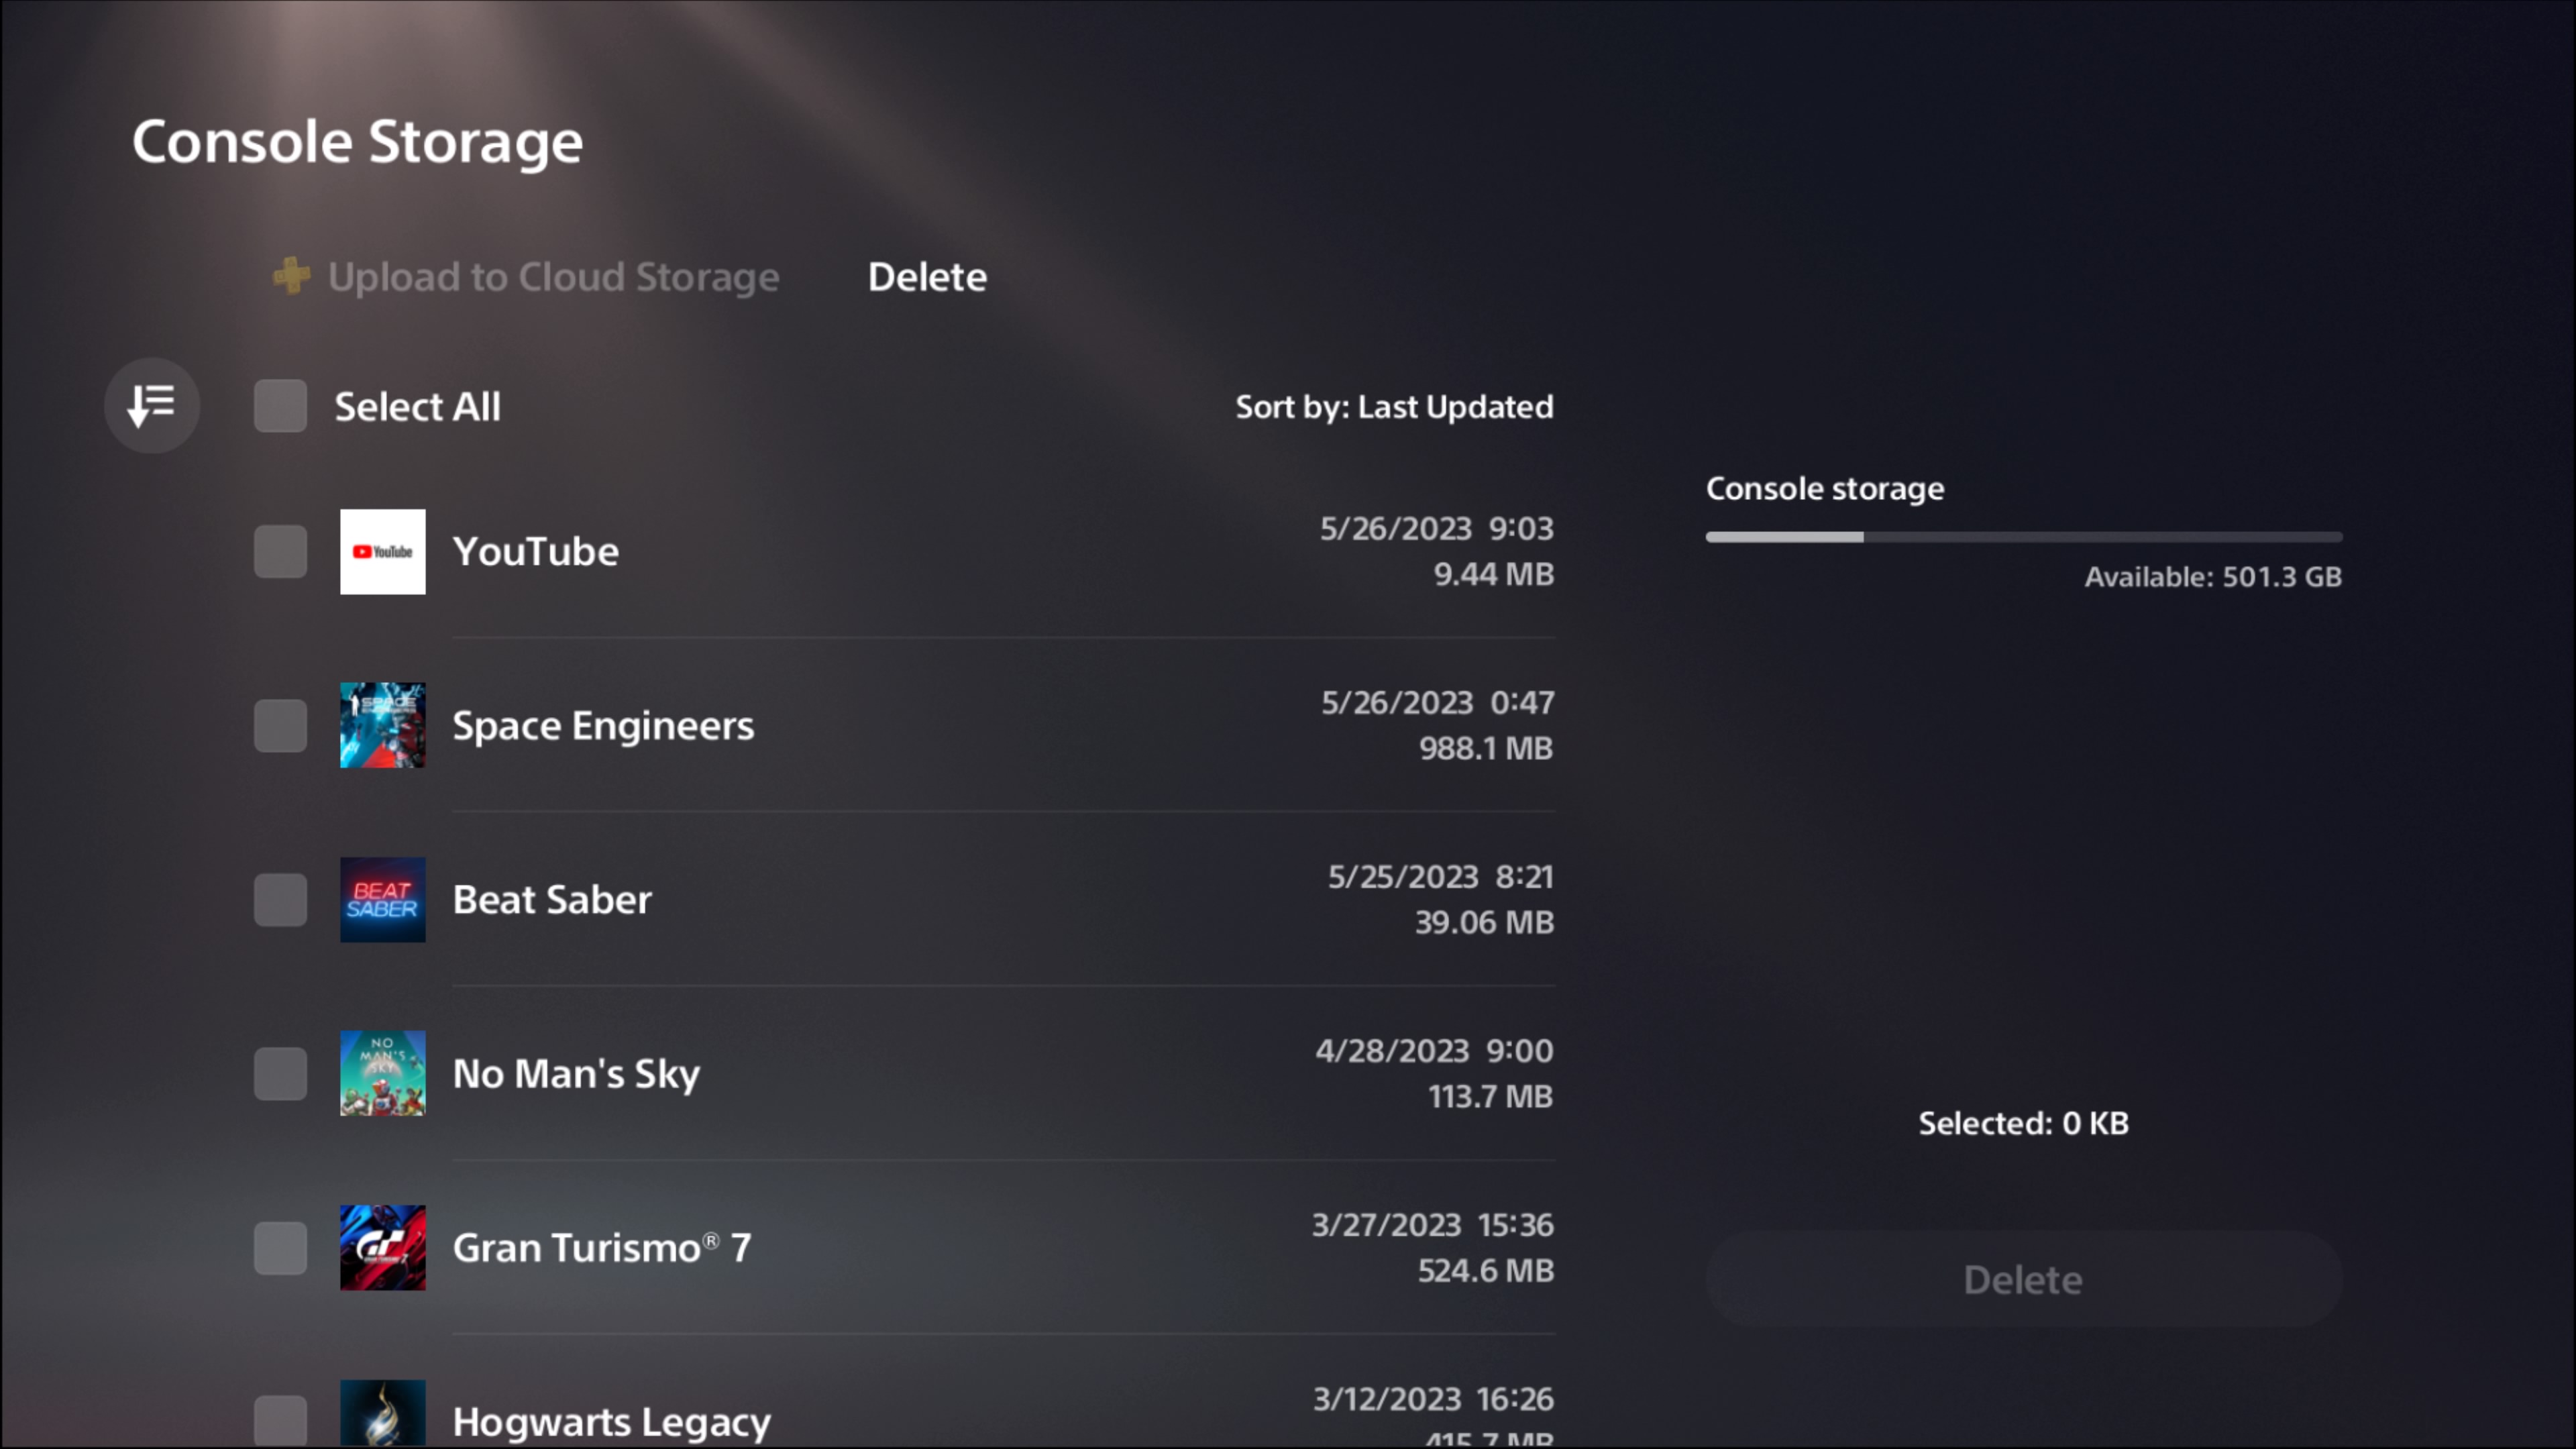Screen dimensions: 2576x1449
Task: Select the Gran Turismo 7 checkbox
Action: pyautogui.click(x=280, y=1248)
